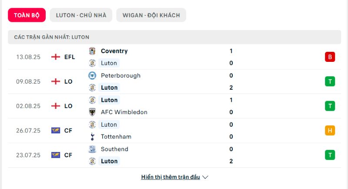Click the England flag beside EFL
This screenshot has height=189, width=348.
(x=56, y=57)
